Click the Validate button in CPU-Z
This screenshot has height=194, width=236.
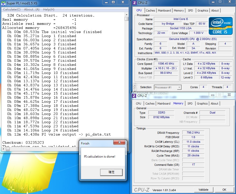tap(203, 190)
